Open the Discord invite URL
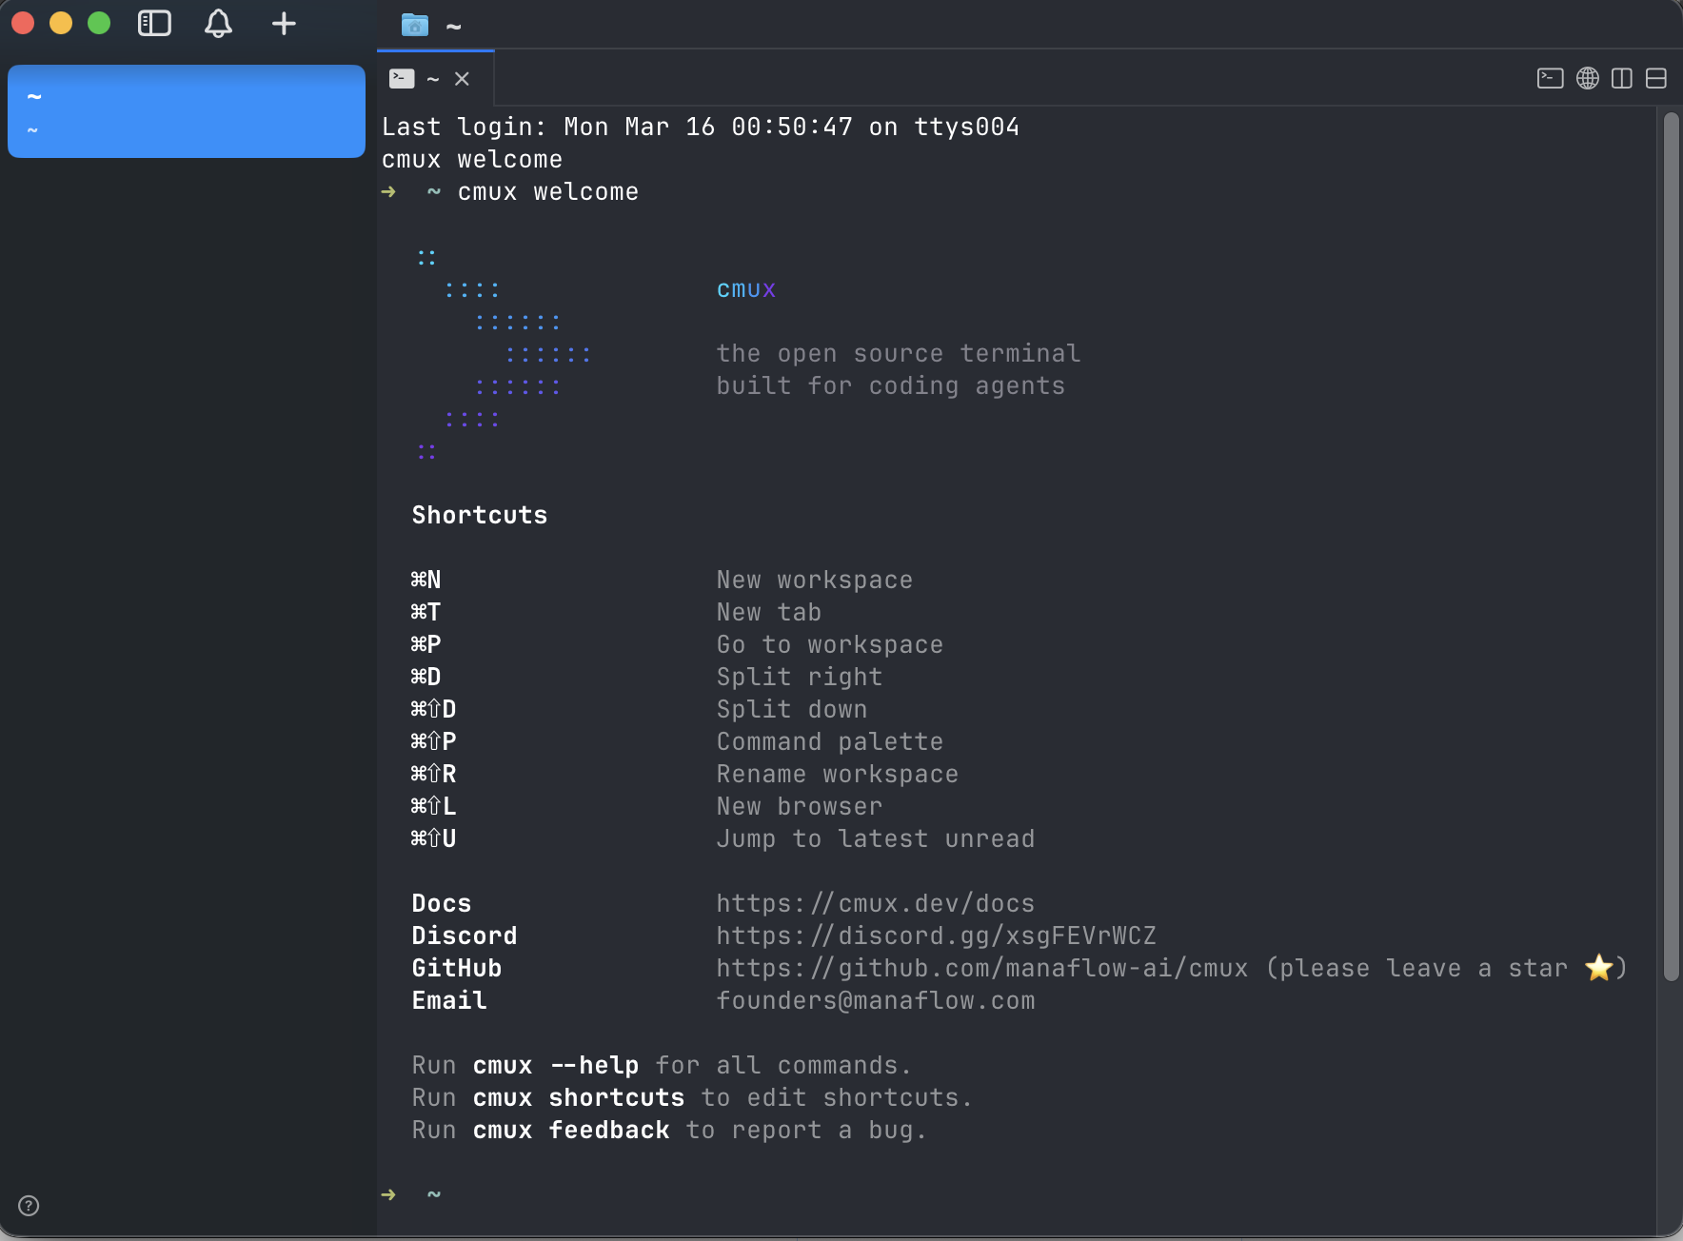 (937, 936)
